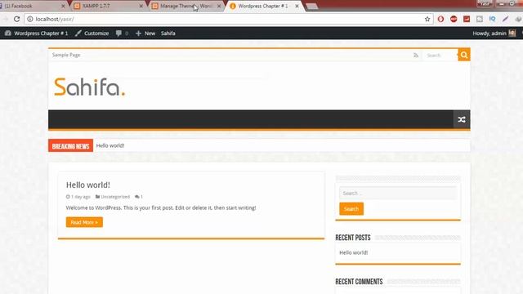Open the New content menu

145,33
